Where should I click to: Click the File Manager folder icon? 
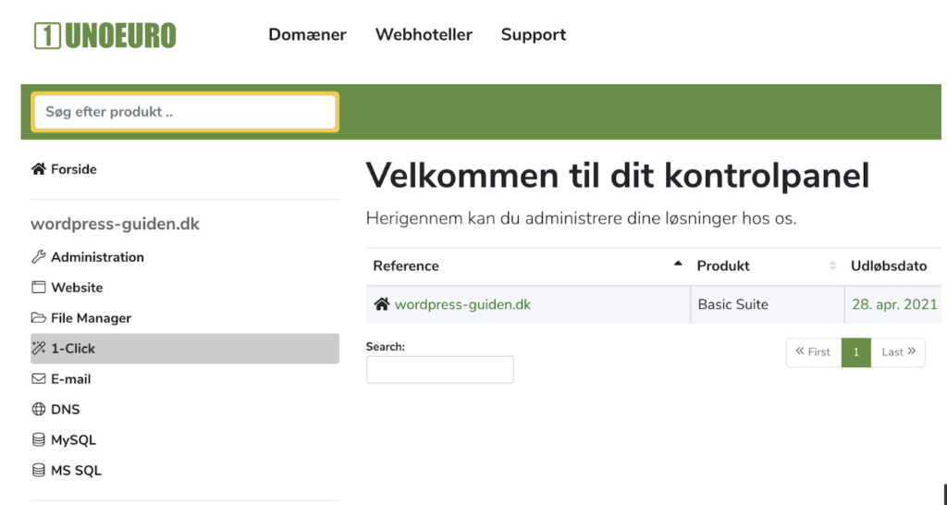click(x=39, y=318)
